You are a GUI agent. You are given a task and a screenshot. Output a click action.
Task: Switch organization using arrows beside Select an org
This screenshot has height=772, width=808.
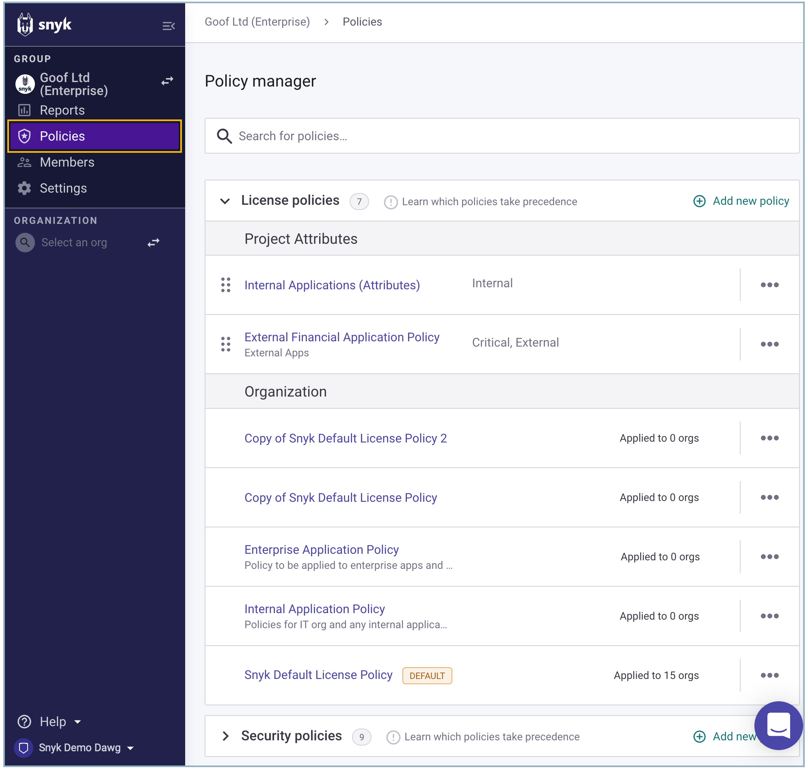coord(153,243)
